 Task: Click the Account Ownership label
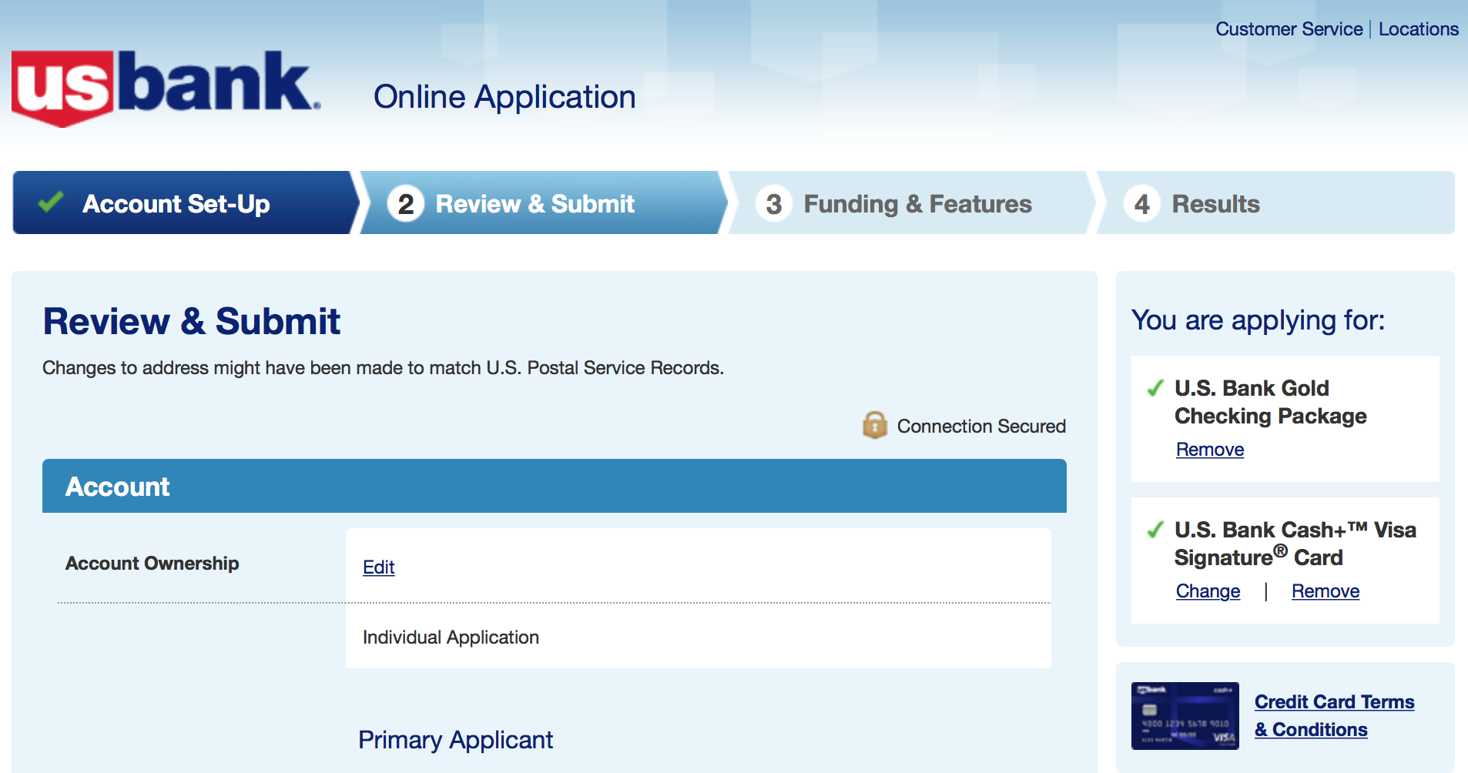coord(152,564)
